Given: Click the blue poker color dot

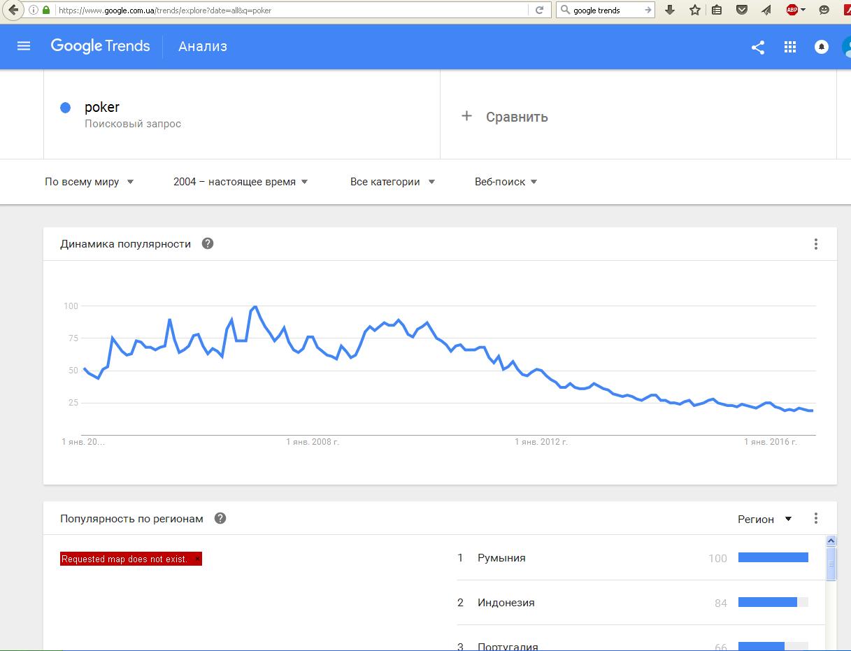Looking at the screenshot, I should click(x=66, y=108).
